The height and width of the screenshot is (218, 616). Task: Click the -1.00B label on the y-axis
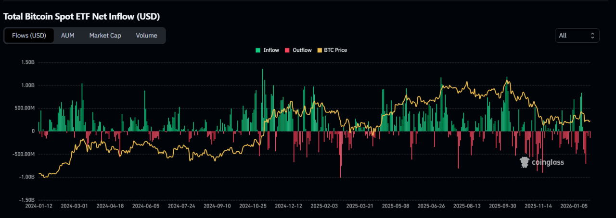pyautogui.click(x=27, y=177)
